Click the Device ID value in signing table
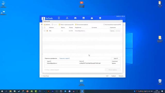 point(90,63)
